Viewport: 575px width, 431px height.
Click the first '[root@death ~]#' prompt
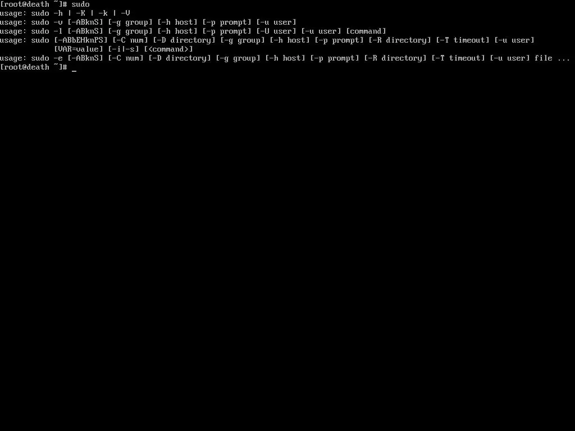coord(33,4)
